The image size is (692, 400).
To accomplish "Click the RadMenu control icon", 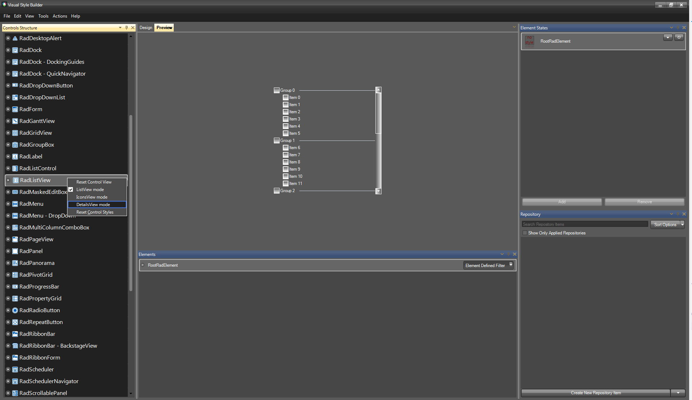I will (15, 204).
